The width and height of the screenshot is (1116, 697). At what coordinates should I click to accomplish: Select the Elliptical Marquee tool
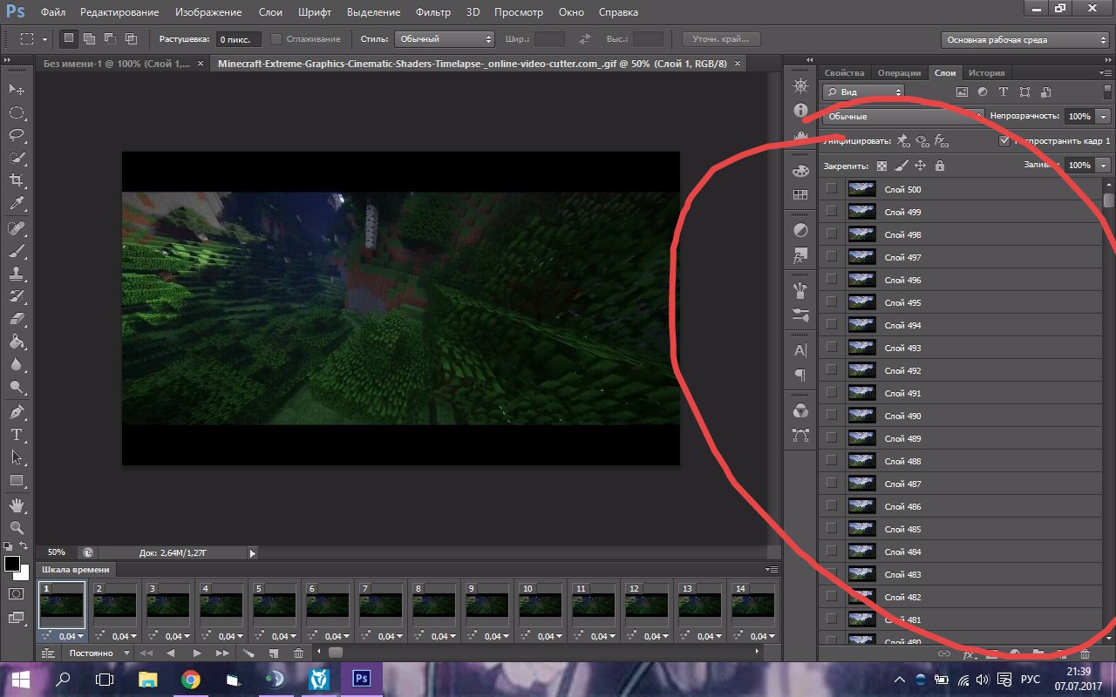coord(17,112)
